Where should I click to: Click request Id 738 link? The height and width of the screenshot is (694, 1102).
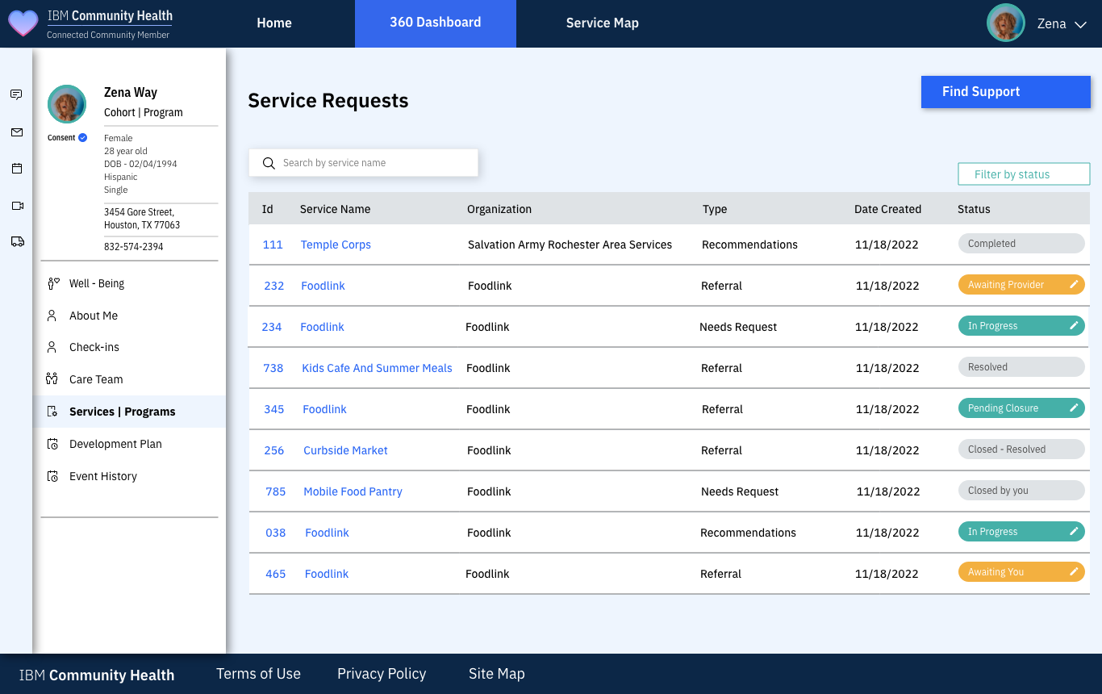point(273,368)
